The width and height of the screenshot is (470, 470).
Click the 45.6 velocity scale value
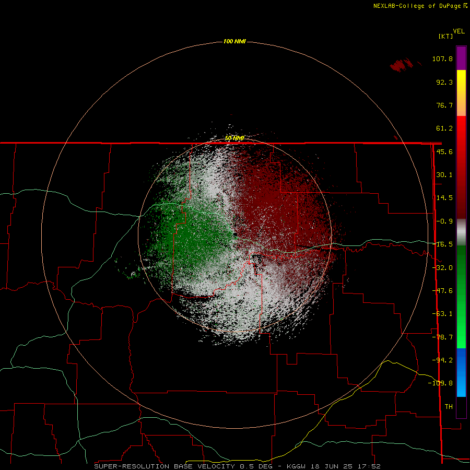click(444, 151)
